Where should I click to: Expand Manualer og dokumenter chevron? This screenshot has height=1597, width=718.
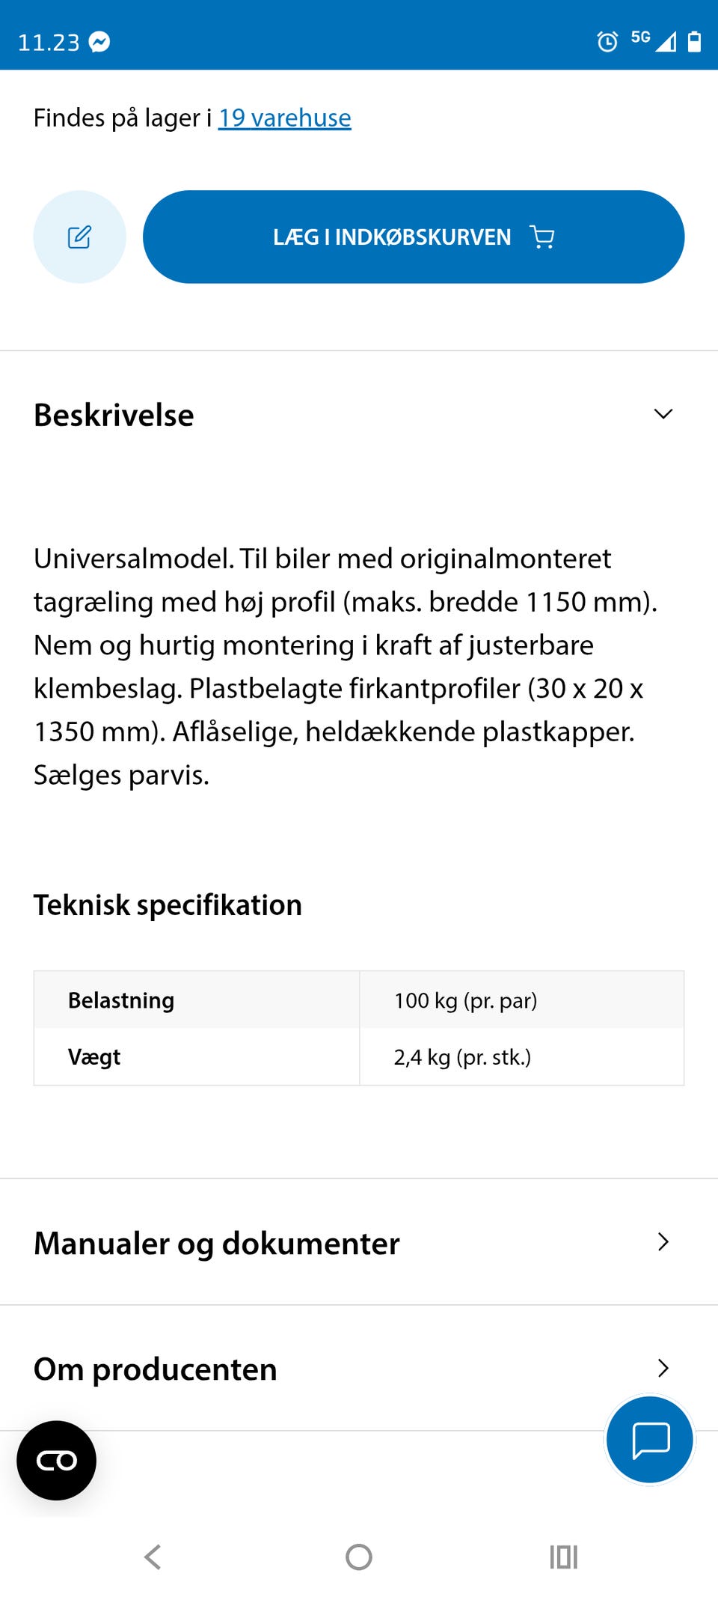click(663, 1242)
